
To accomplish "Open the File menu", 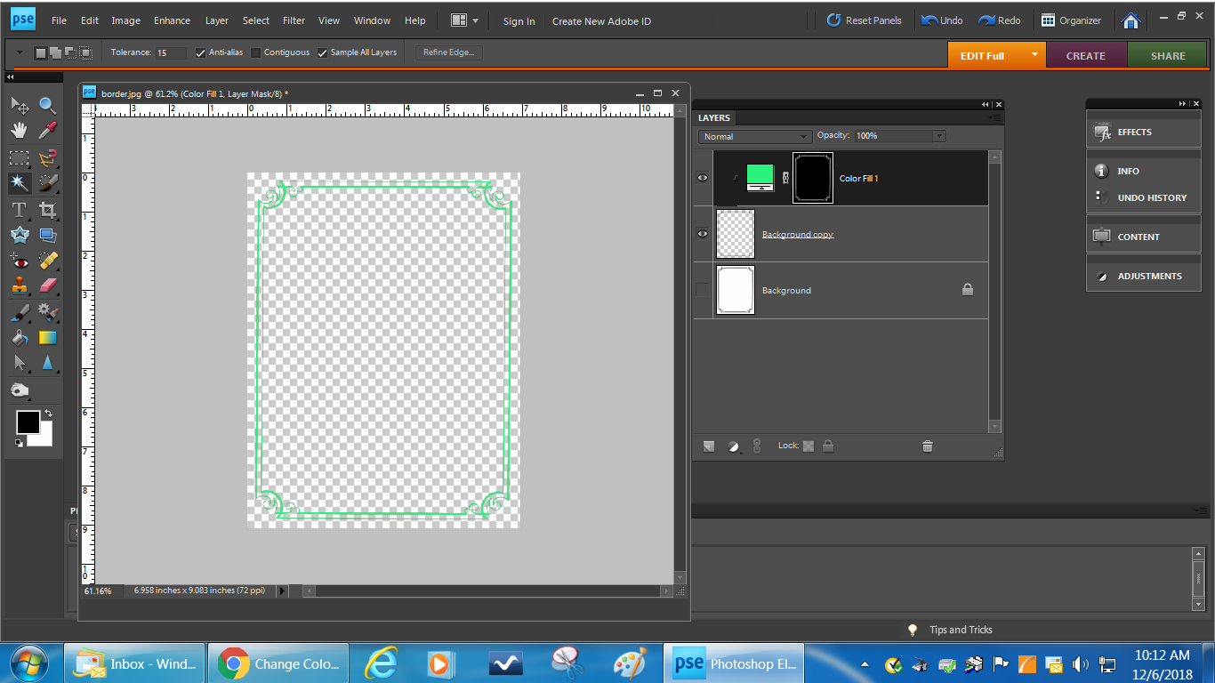I will tap(60, 20).
